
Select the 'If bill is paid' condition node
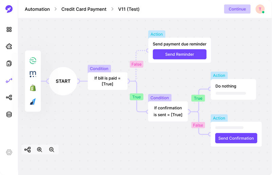coord(107,81)
